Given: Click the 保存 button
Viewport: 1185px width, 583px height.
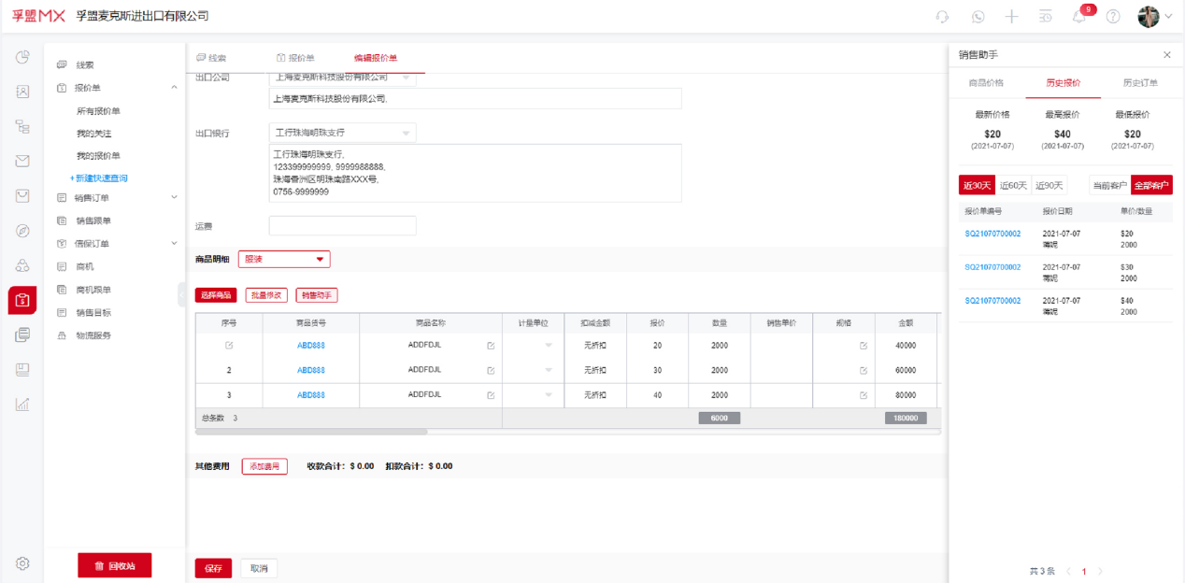Looking at the screenshot, I should (x=213, y=568).
